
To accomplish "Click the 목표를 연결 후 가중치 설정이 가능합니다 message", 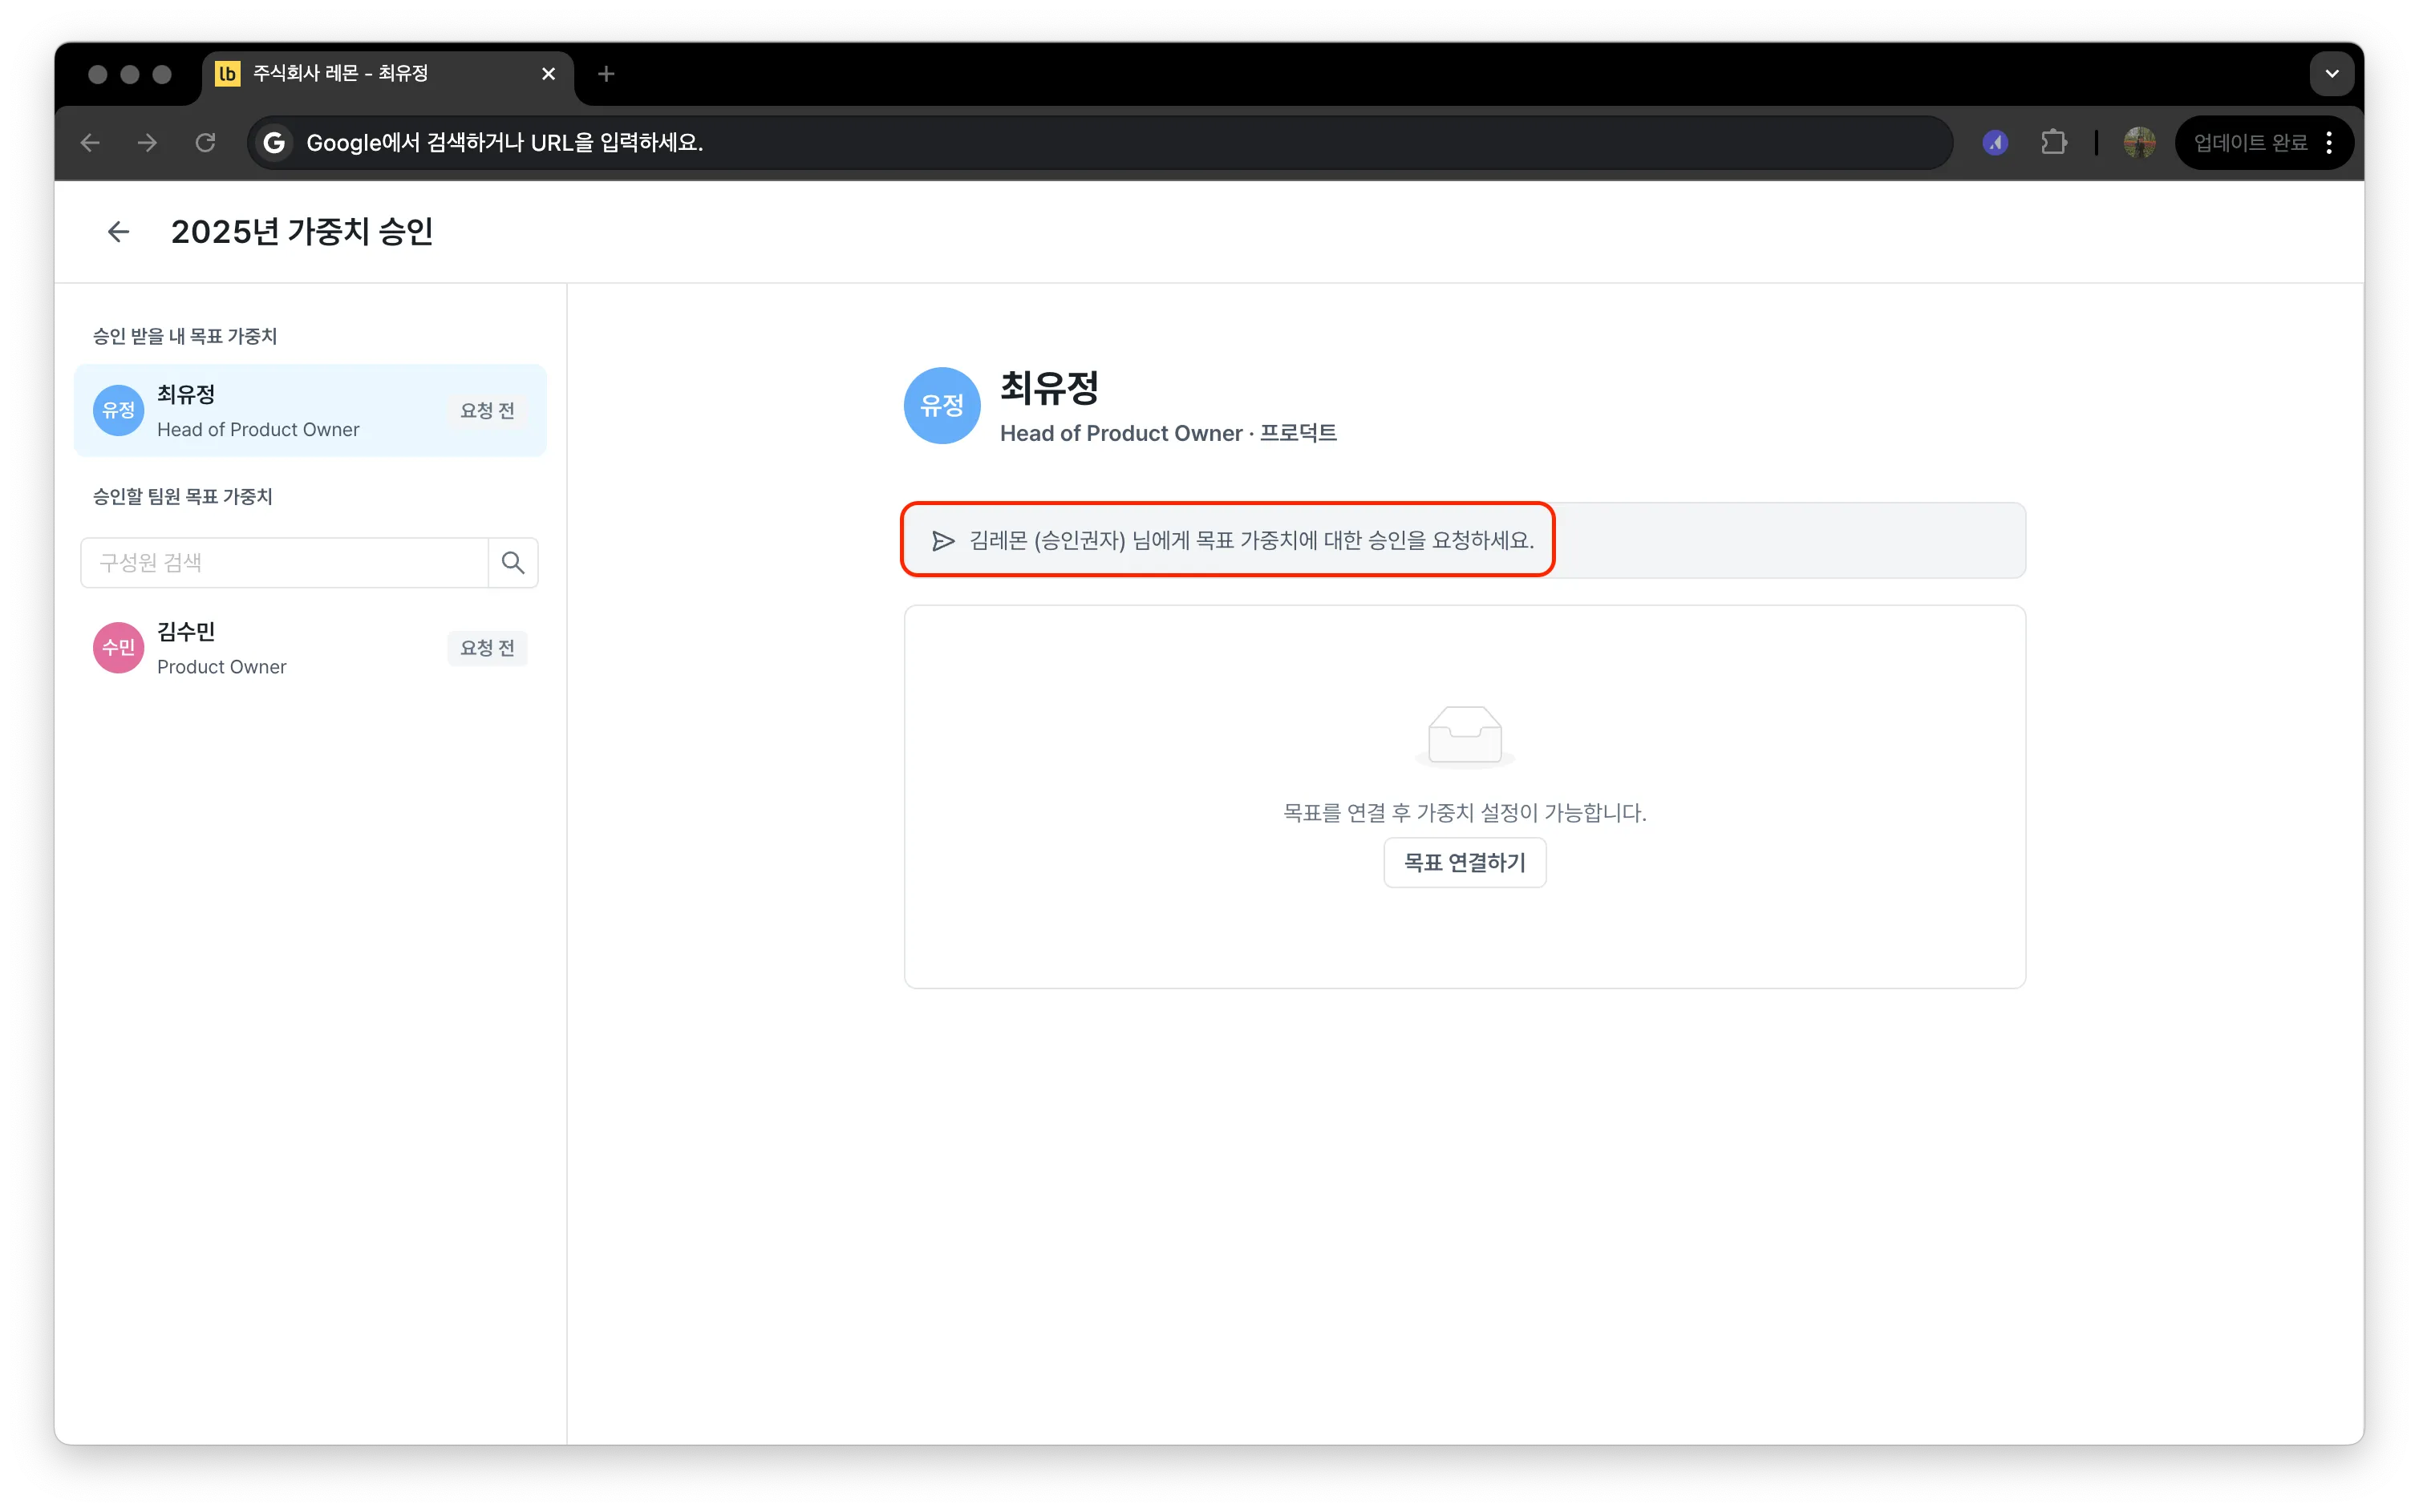I will point(1465,813).
